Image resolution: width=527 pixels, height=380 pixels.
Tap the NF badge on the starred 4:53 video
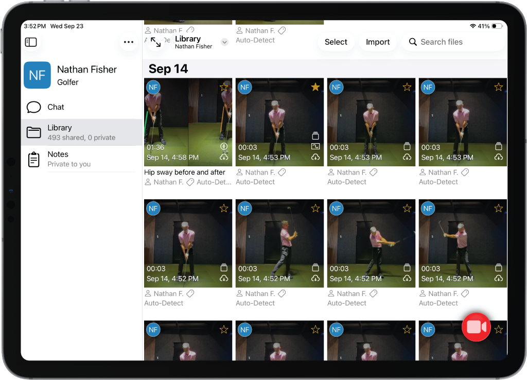244,88
